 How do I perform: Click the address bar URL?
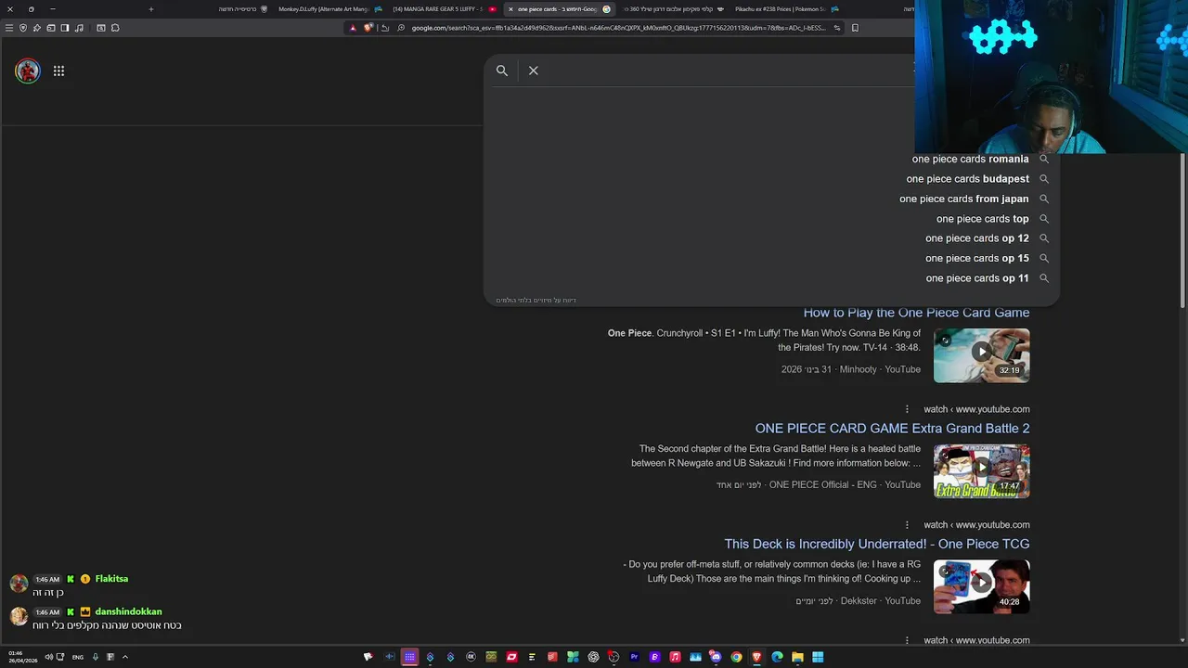(618, 28)
